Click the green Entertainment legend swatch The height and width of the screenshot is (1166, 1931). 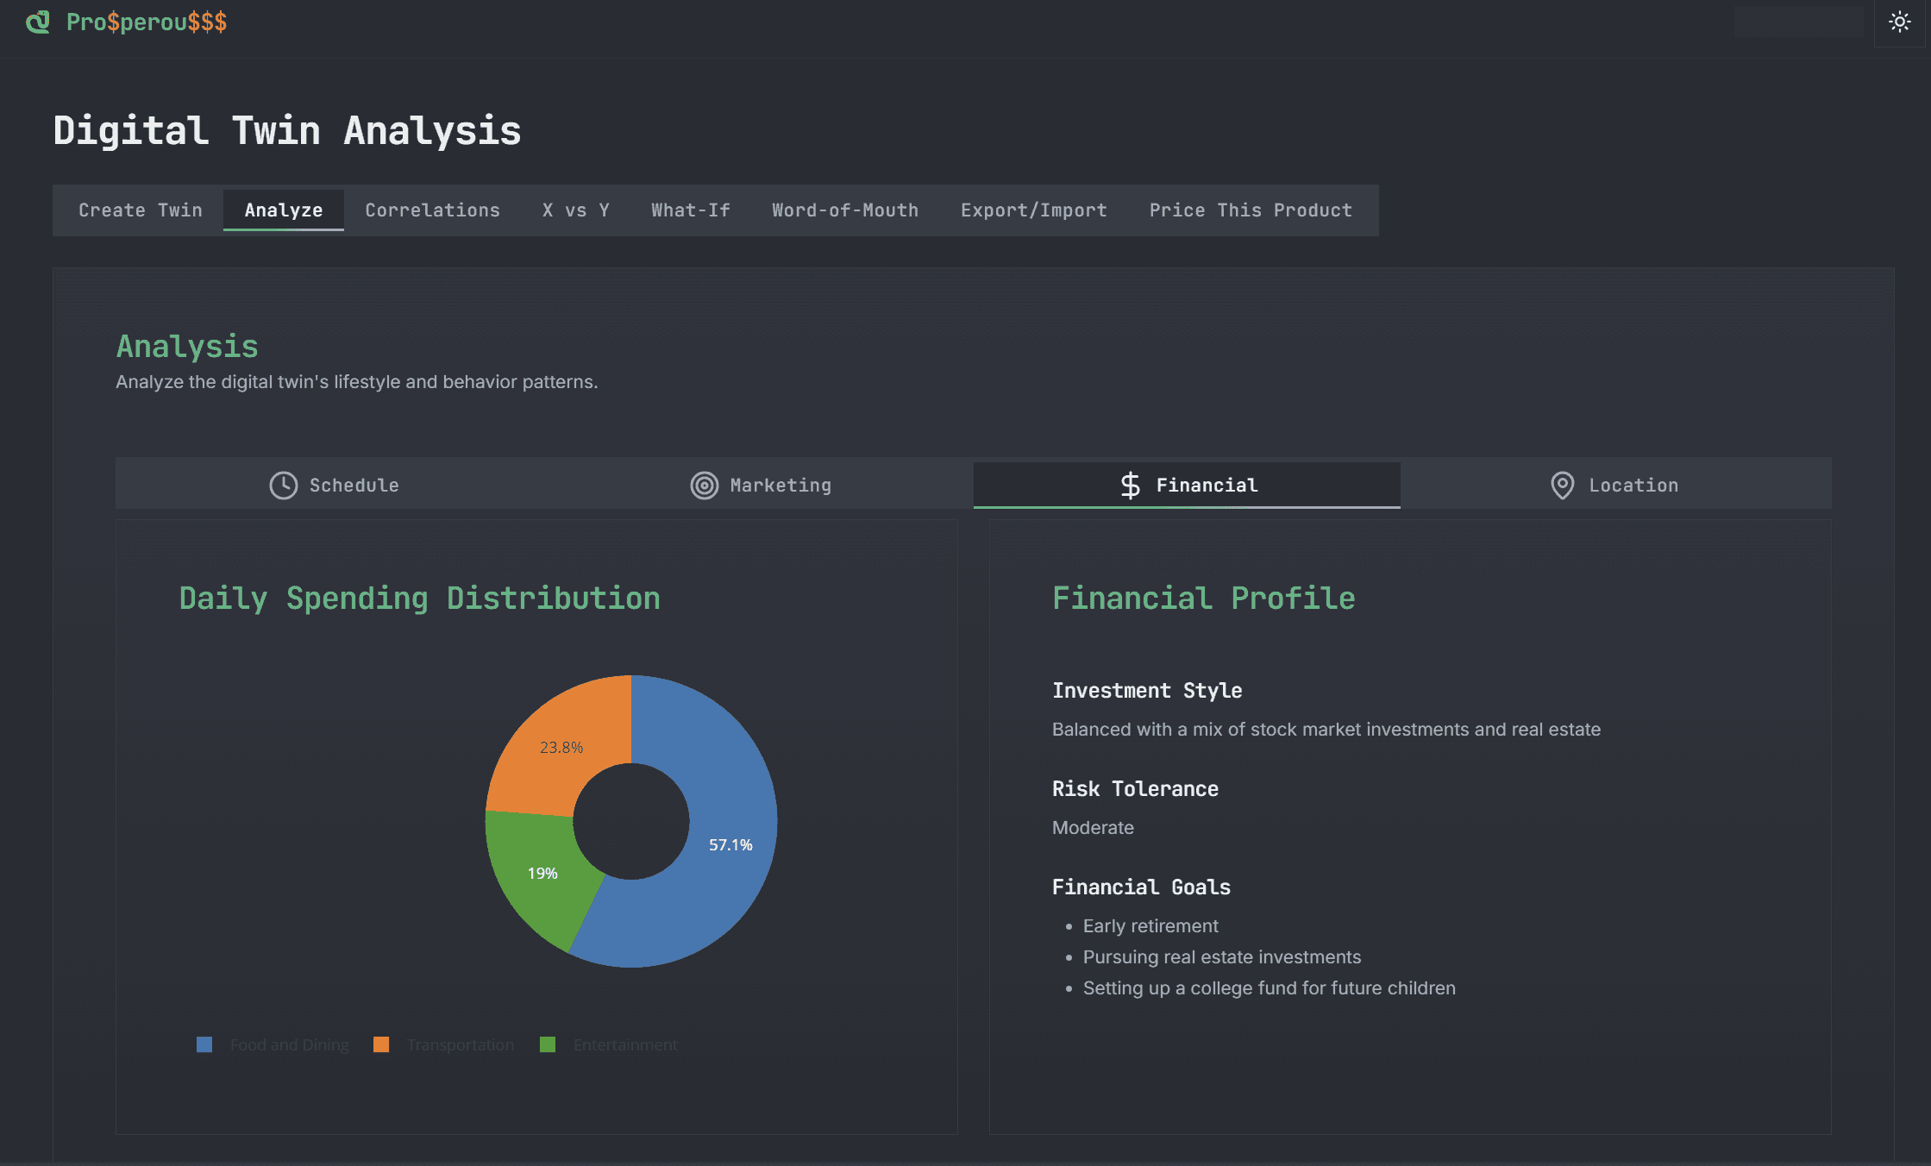click(x=548, y=1045)
